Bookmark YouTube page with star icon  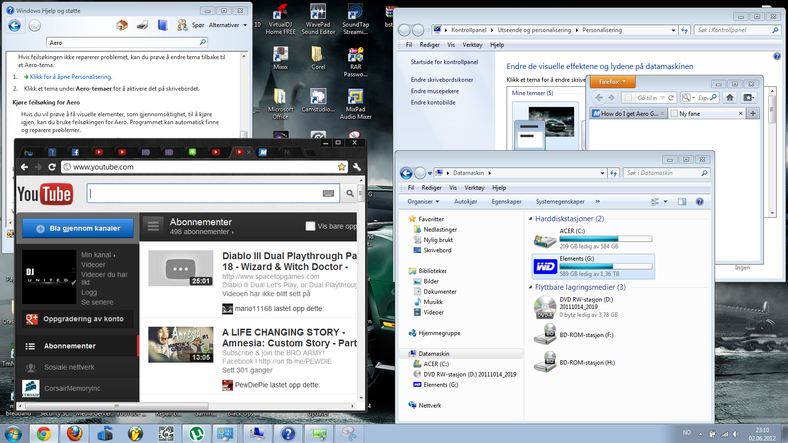coord(342,167)
